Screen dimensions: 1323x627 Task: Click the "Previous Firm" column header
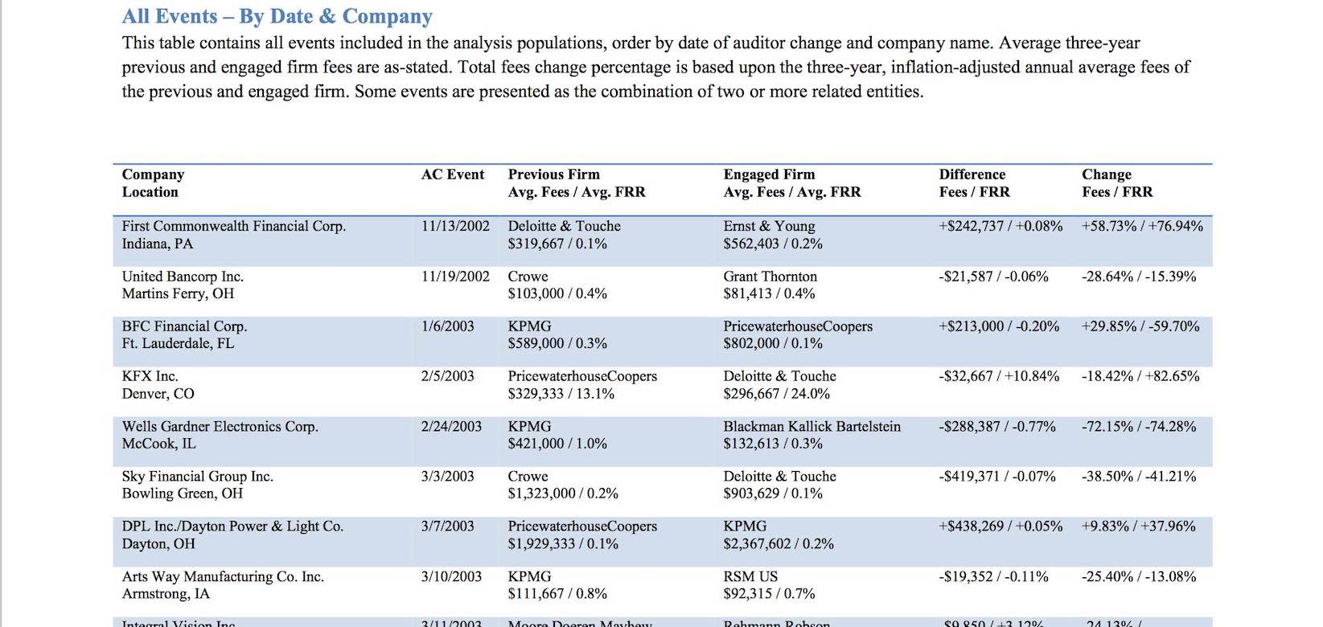(553, 174)
